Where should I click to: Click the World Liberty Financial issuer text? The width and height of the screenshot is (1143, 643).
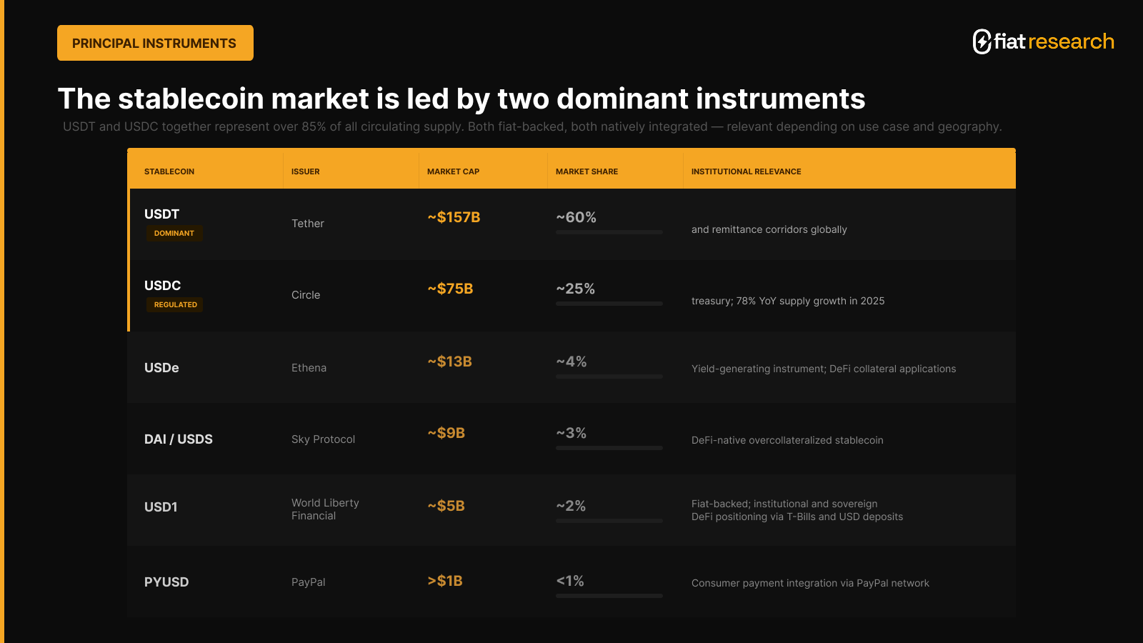(x=325, y=509)
